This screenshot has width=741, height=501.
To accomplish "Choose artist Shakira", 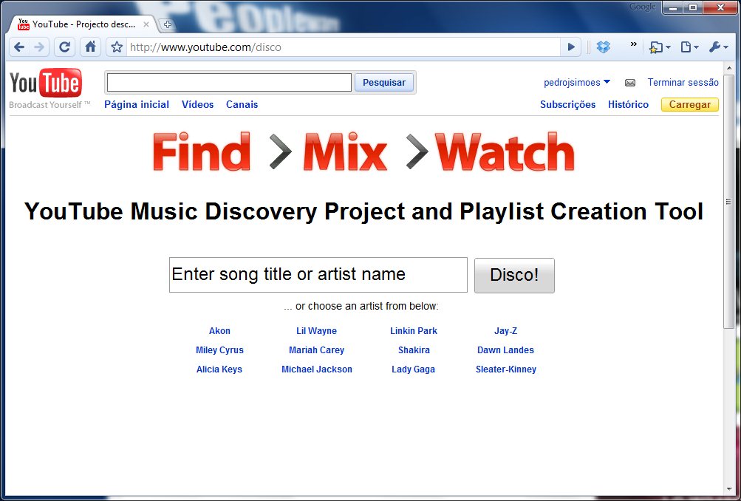I will [x=414, y=350].
